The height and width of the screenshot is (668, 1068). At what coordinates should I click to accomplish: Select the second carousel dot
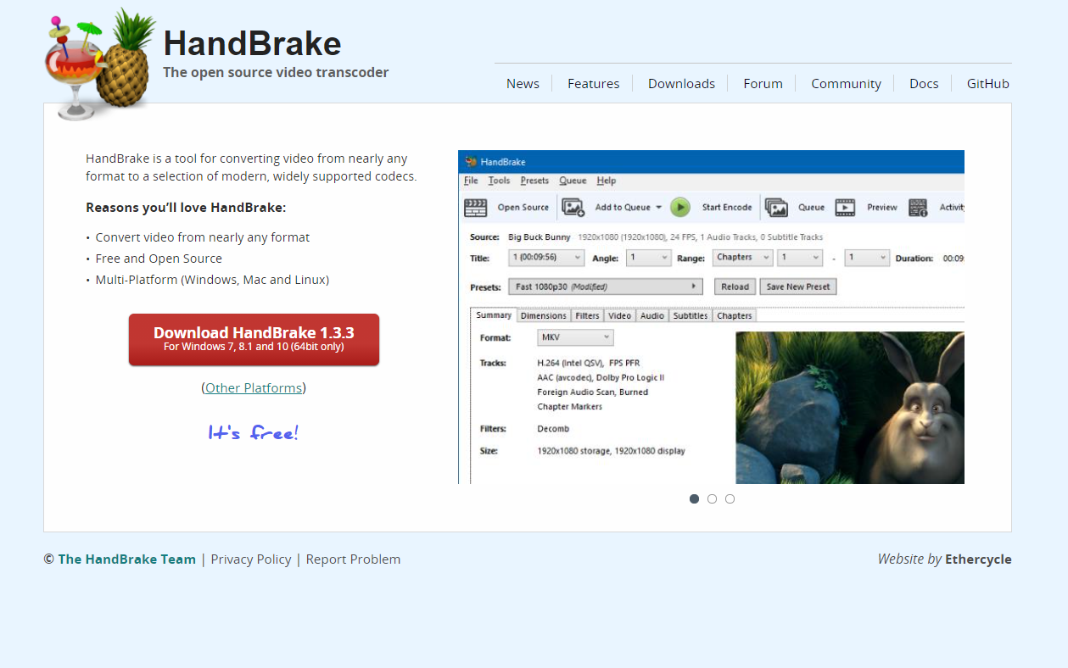pyautogui.click(x=712, y=498)
